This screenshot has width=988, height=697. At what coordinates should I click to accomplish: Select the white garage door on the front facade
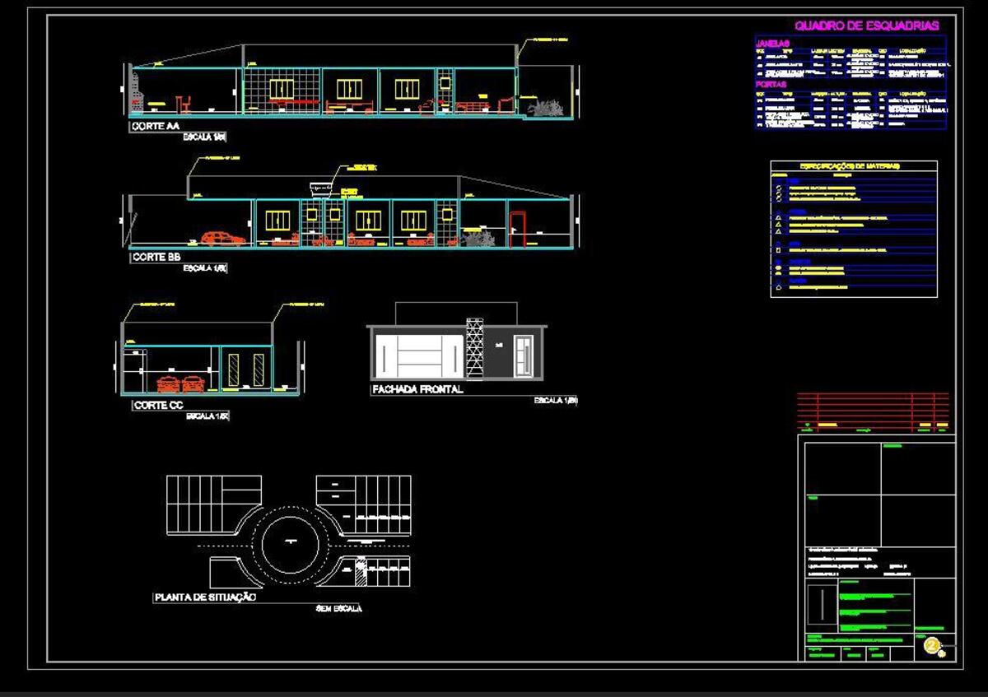[418, 355]
